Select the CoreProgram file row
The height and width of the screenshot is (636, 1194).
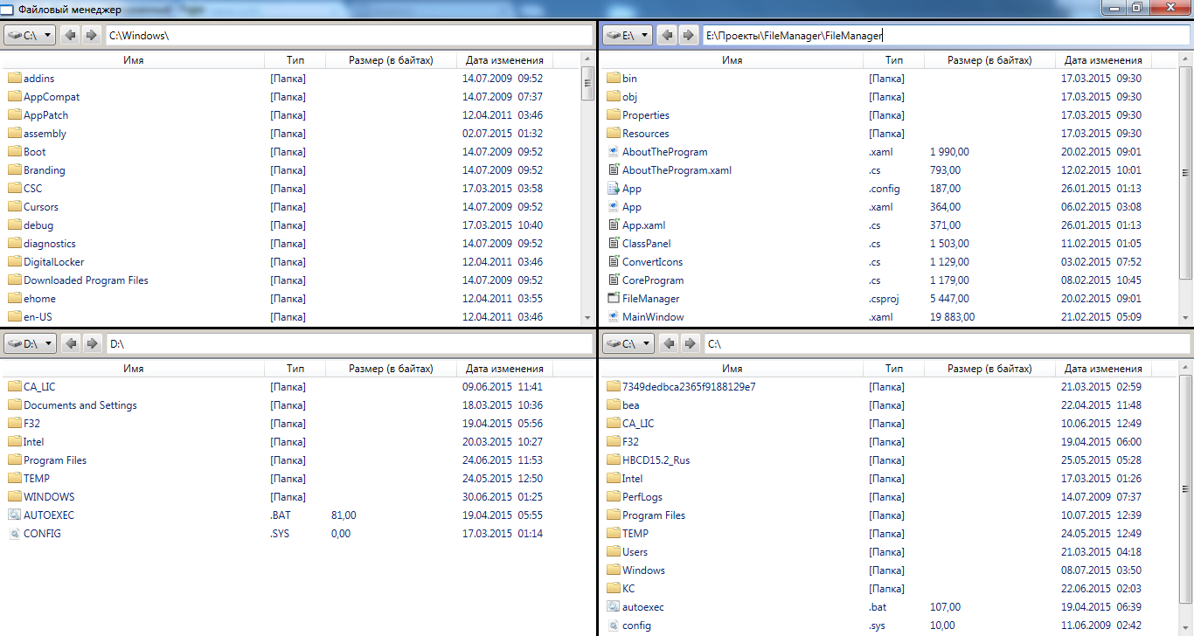click(x=890, y=280)
